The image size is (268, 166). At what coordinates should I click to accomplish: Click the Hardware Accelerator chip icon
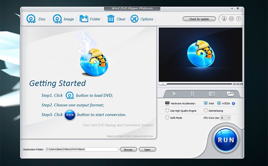pos(167,103)
